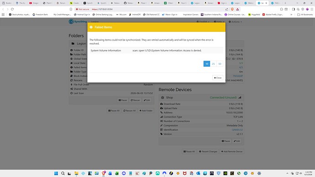This screenshot has height=177, width=315.
Task: Show 50 failed items per page
Action: click(x=220, y=64)
